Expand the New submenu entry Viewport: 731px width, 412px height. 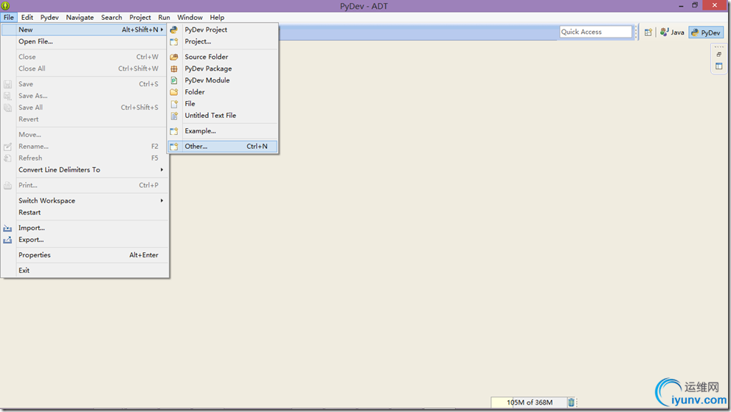point(84,29)
